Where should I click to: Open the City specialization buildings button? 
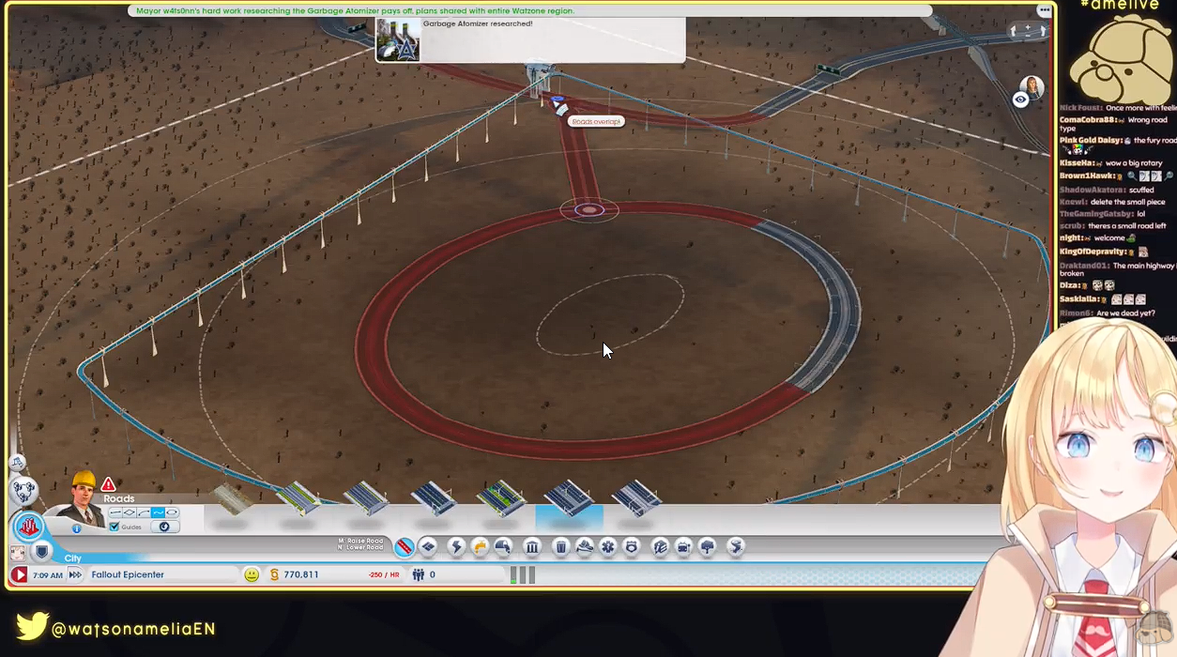[x=28, y=527]
